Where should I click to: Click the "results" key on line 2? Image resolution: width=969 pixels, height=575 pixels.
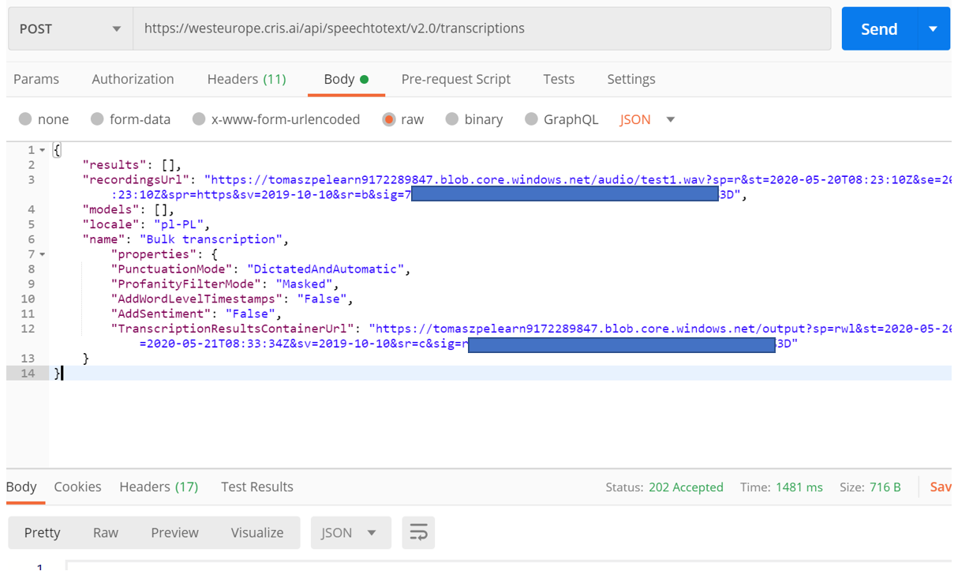click(114, 165)
